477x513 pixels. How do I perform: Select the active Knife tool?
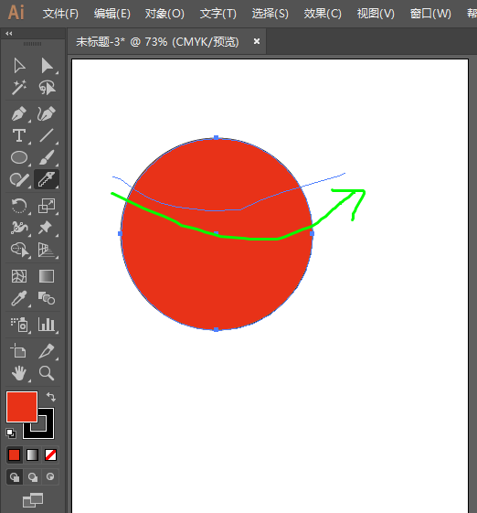pos(47,179)
